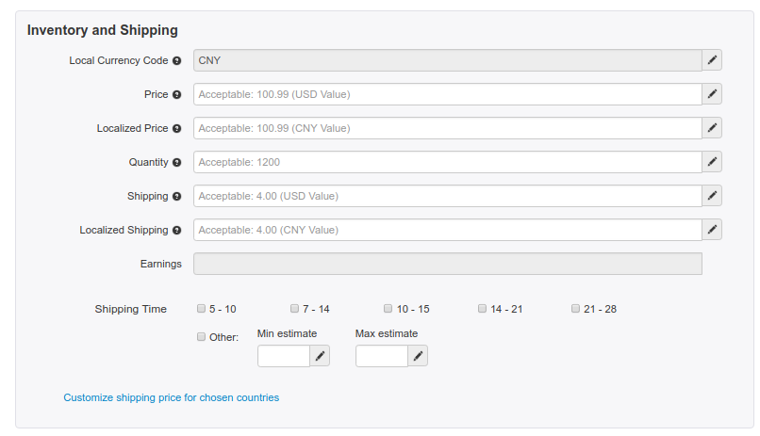Viewport: 760px width, 436px height.
Task: Select the Min estimate text box
Action: point(283,356)
